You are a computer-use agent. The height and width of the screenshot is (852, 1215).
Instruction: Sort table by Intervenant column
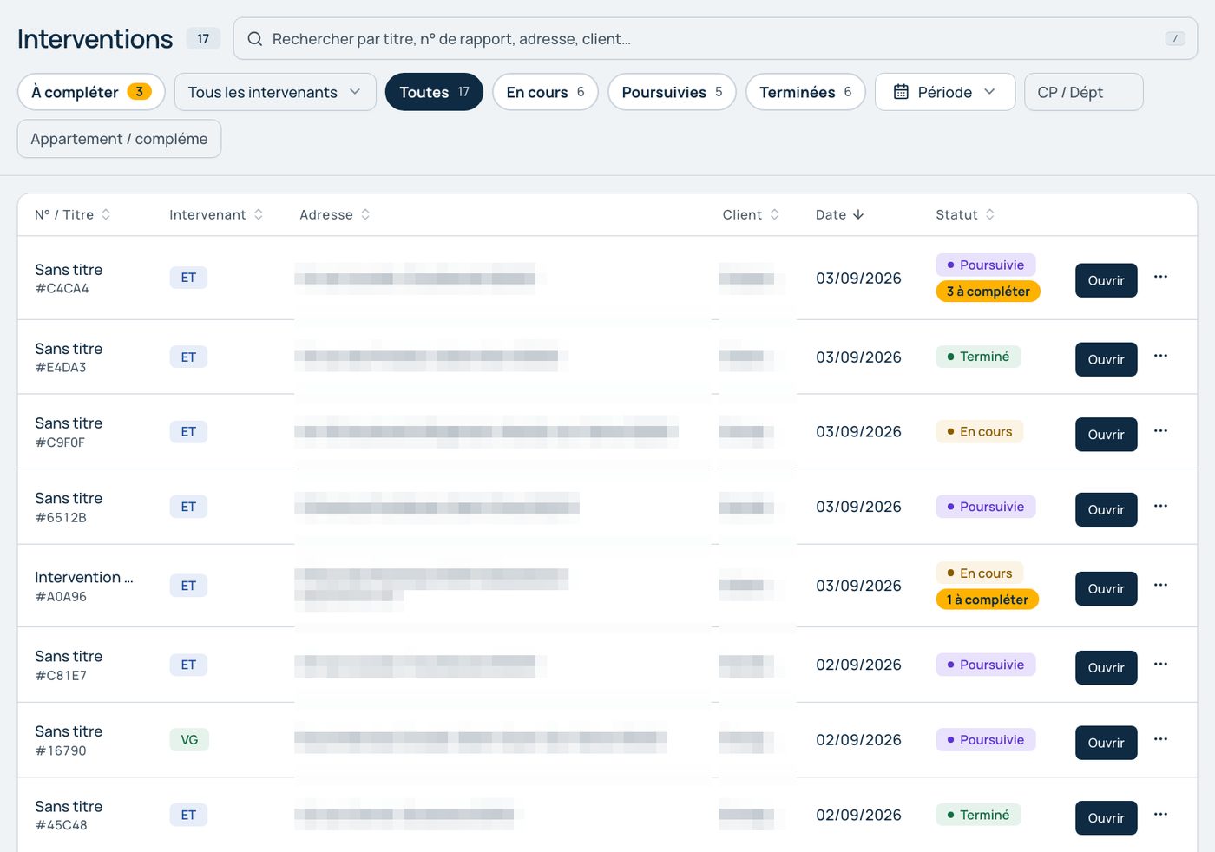point(216,214)
